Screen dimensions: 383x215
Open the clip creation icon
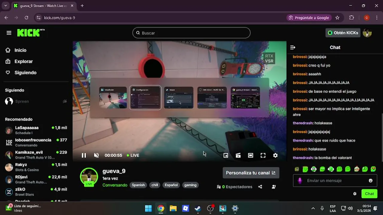pos(238,155)
